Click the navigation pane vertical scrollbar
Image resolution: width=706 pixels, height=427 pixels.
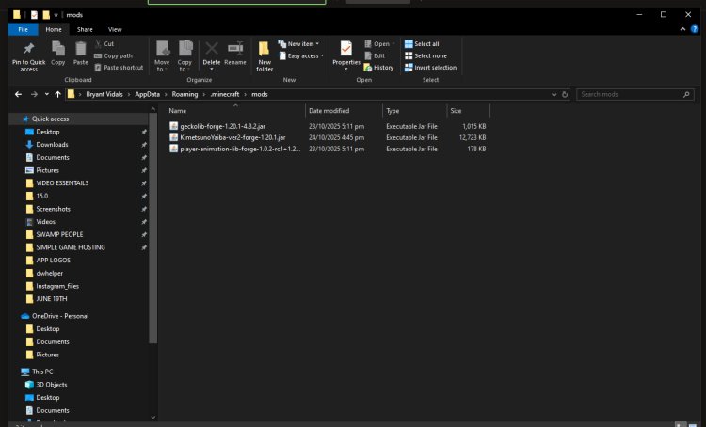pyautogui.click(x=153, y=263)
